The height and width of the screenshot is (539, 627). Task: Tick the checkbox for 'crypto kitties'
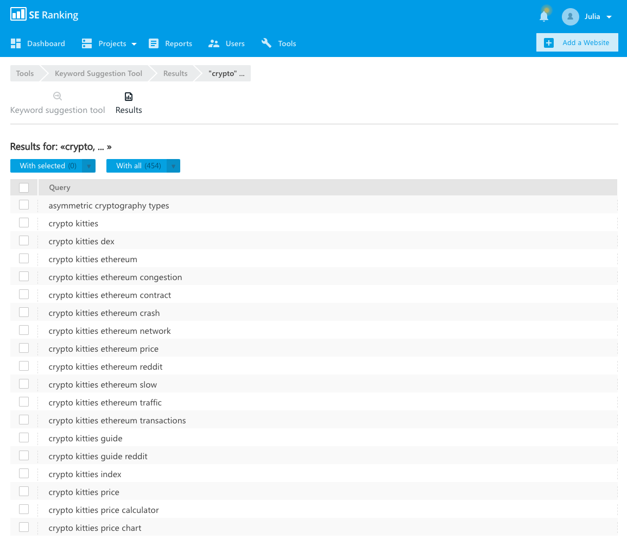coord(23,223)
